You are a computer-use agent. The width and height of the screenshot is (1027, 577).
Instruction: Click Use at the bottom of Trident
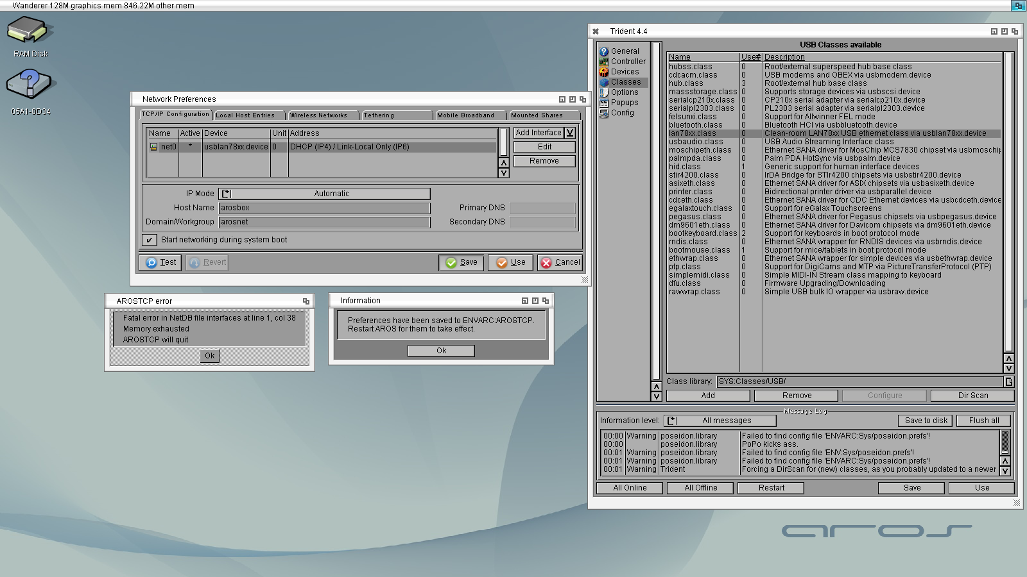[x=982, y=488]
